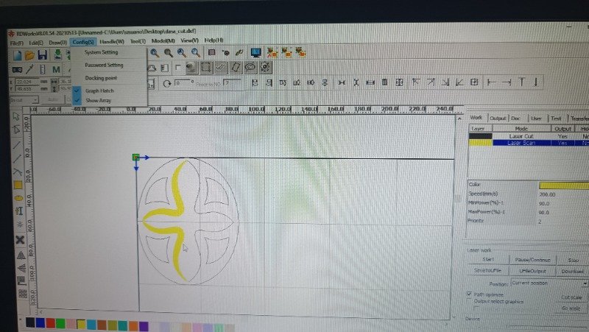The width and height of the screenshot is (589, 332).
Task: Toggle the Graph Hatch option
Action: coord(99,91)
